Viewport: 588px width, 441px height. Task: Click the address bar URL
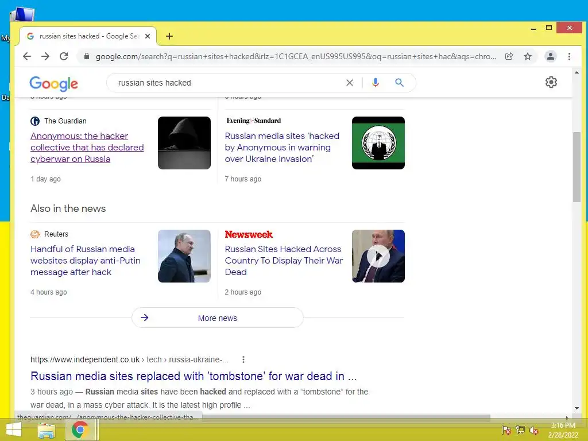click(296, 56)
